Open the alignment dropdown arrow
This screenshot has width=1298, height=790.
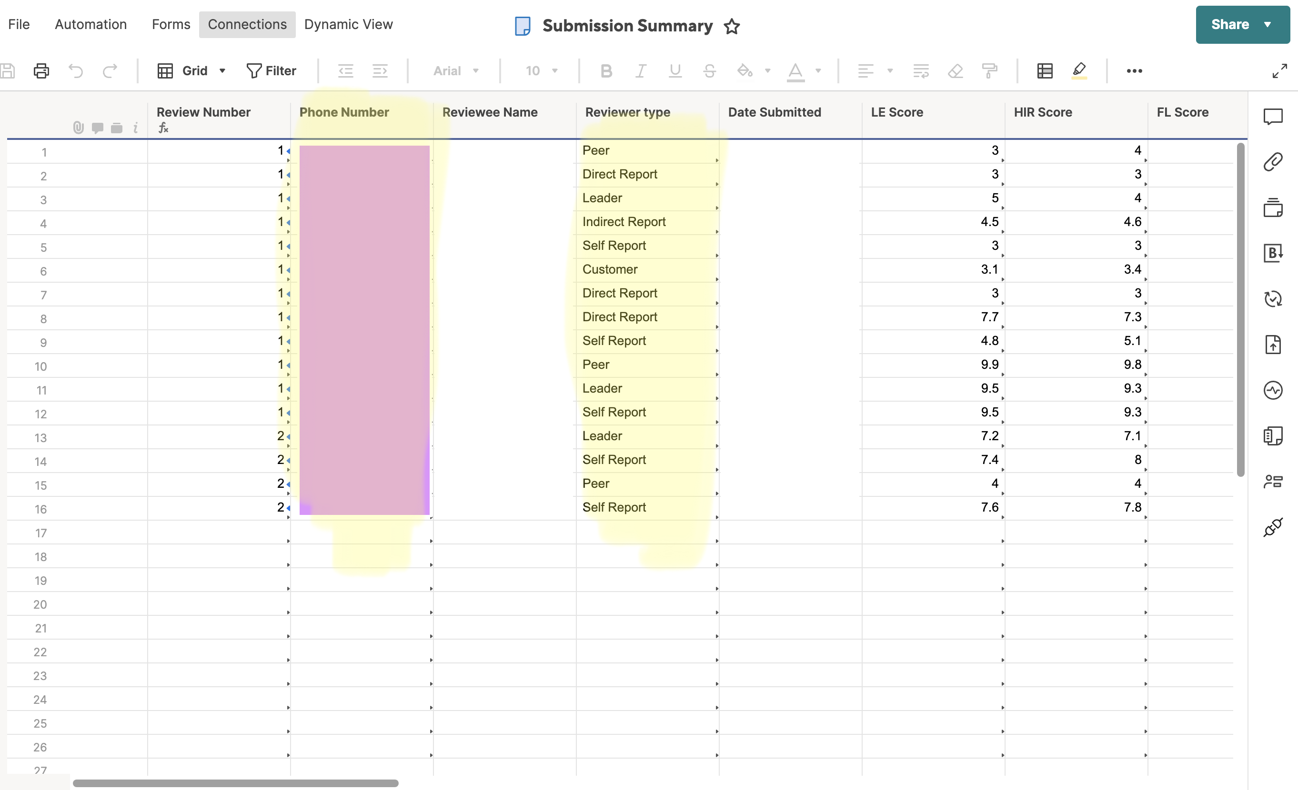[x=890, y=70]
